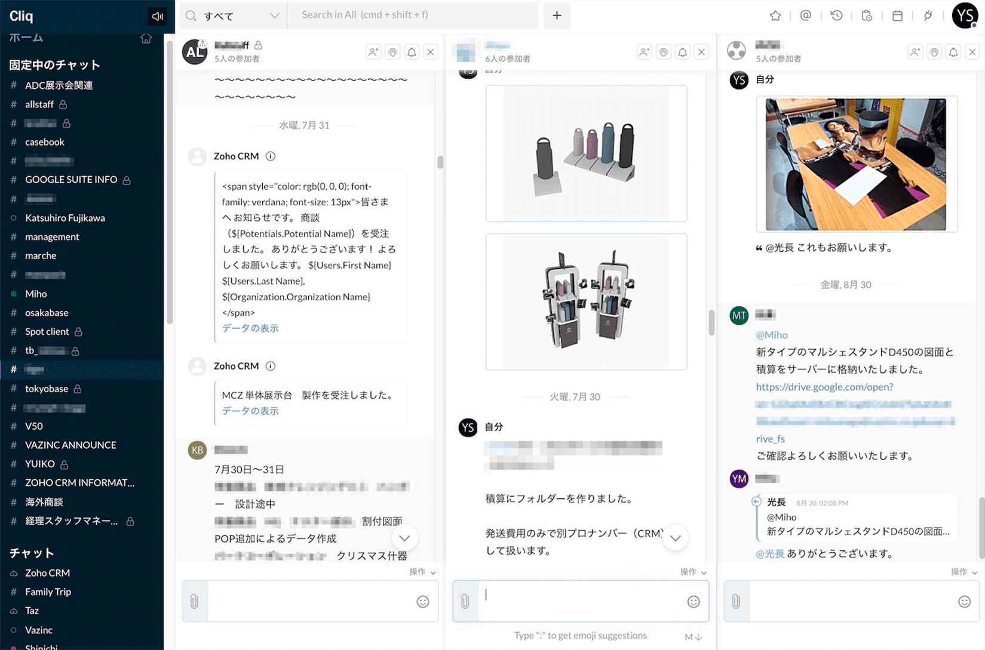Open the calendar icon in top bar
This screenshot has height=650, width=985.
(897, 16)
